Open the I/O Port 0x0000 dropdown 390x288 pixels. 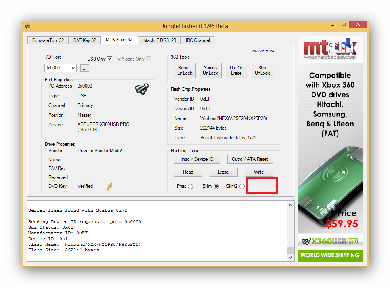[x=61, y=68]
